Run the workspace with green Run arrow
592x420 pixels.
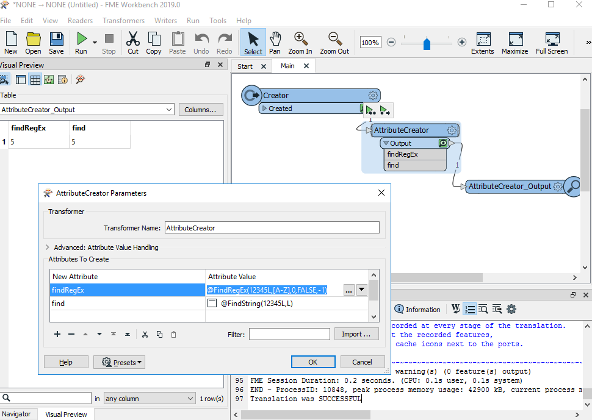(x=82, y=43)
